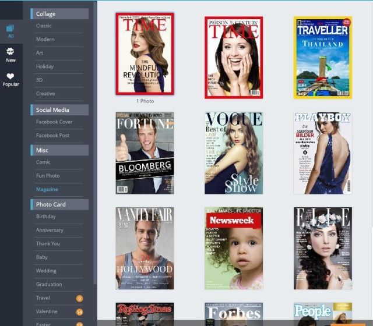
Task: Open the New templates section
Action: coord(10,55)
